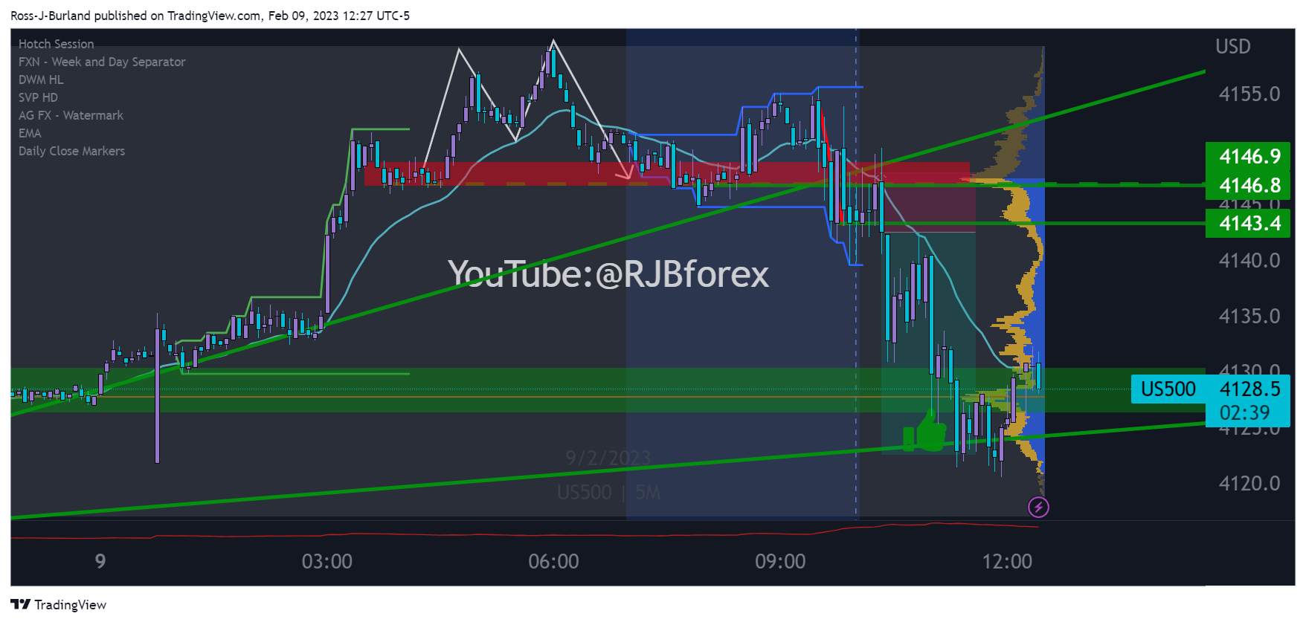Click the 4155.0 price axis value
The image size is (1306, 622).
[1249, 94]
